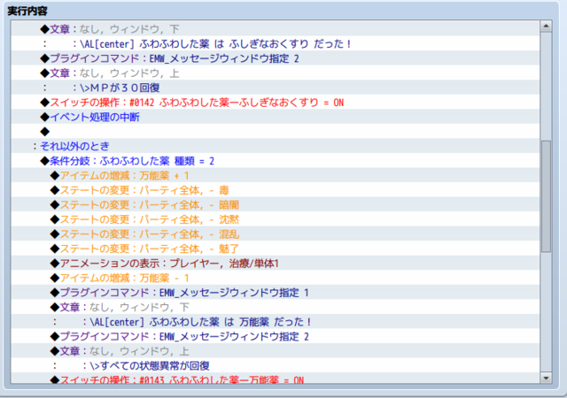Select plugin command EMW_メッセージウィンドウ指定 2 below 万能薬 だった

(x=276, y=337)
